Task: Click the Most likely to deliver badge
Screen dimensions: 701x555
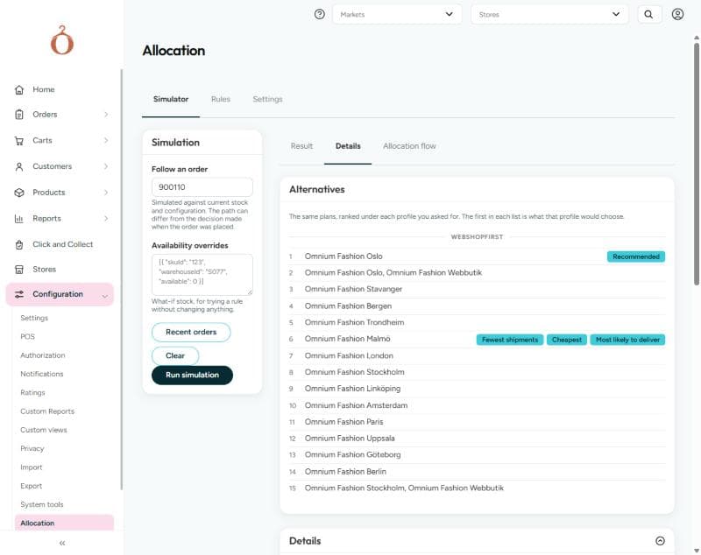Action: pos(627,340)
